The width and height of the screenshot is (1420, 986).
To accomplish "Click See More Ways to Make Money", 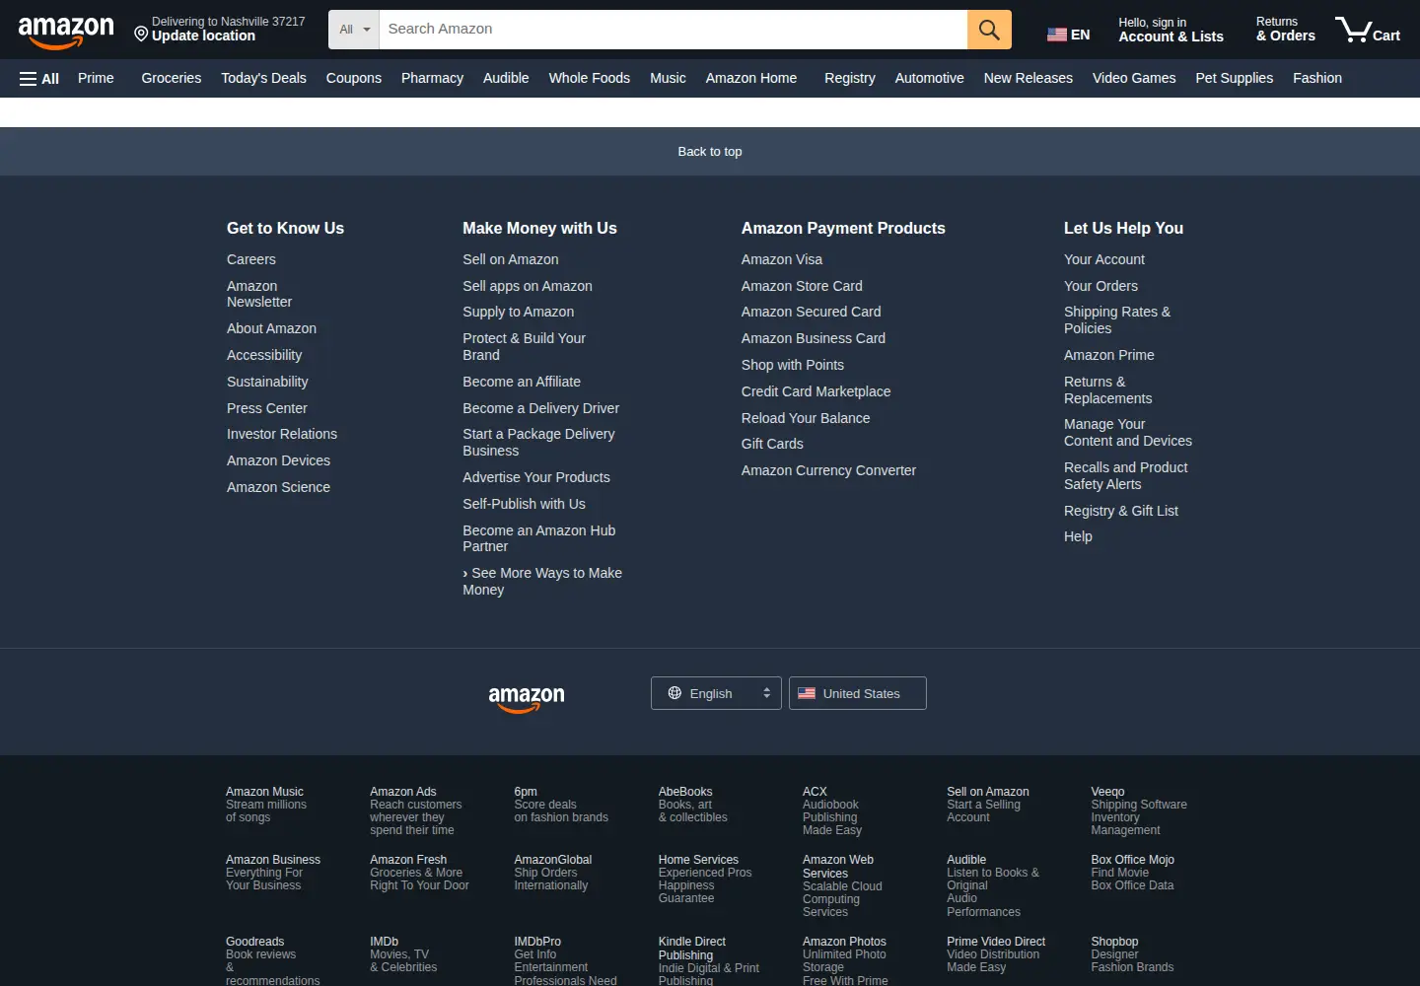I will point(542,582).
